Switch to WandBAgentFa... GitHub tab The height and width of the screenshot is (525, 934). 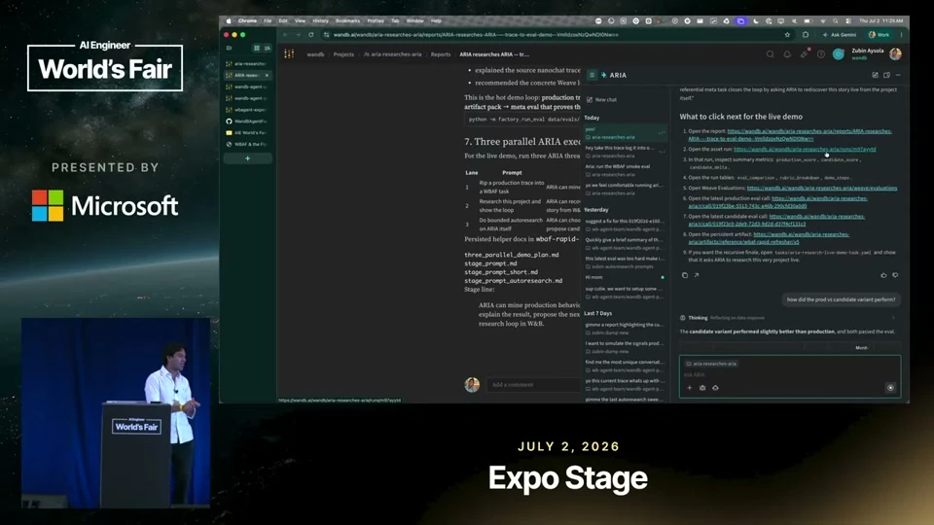pyautogui.click(x=248, y=122)
